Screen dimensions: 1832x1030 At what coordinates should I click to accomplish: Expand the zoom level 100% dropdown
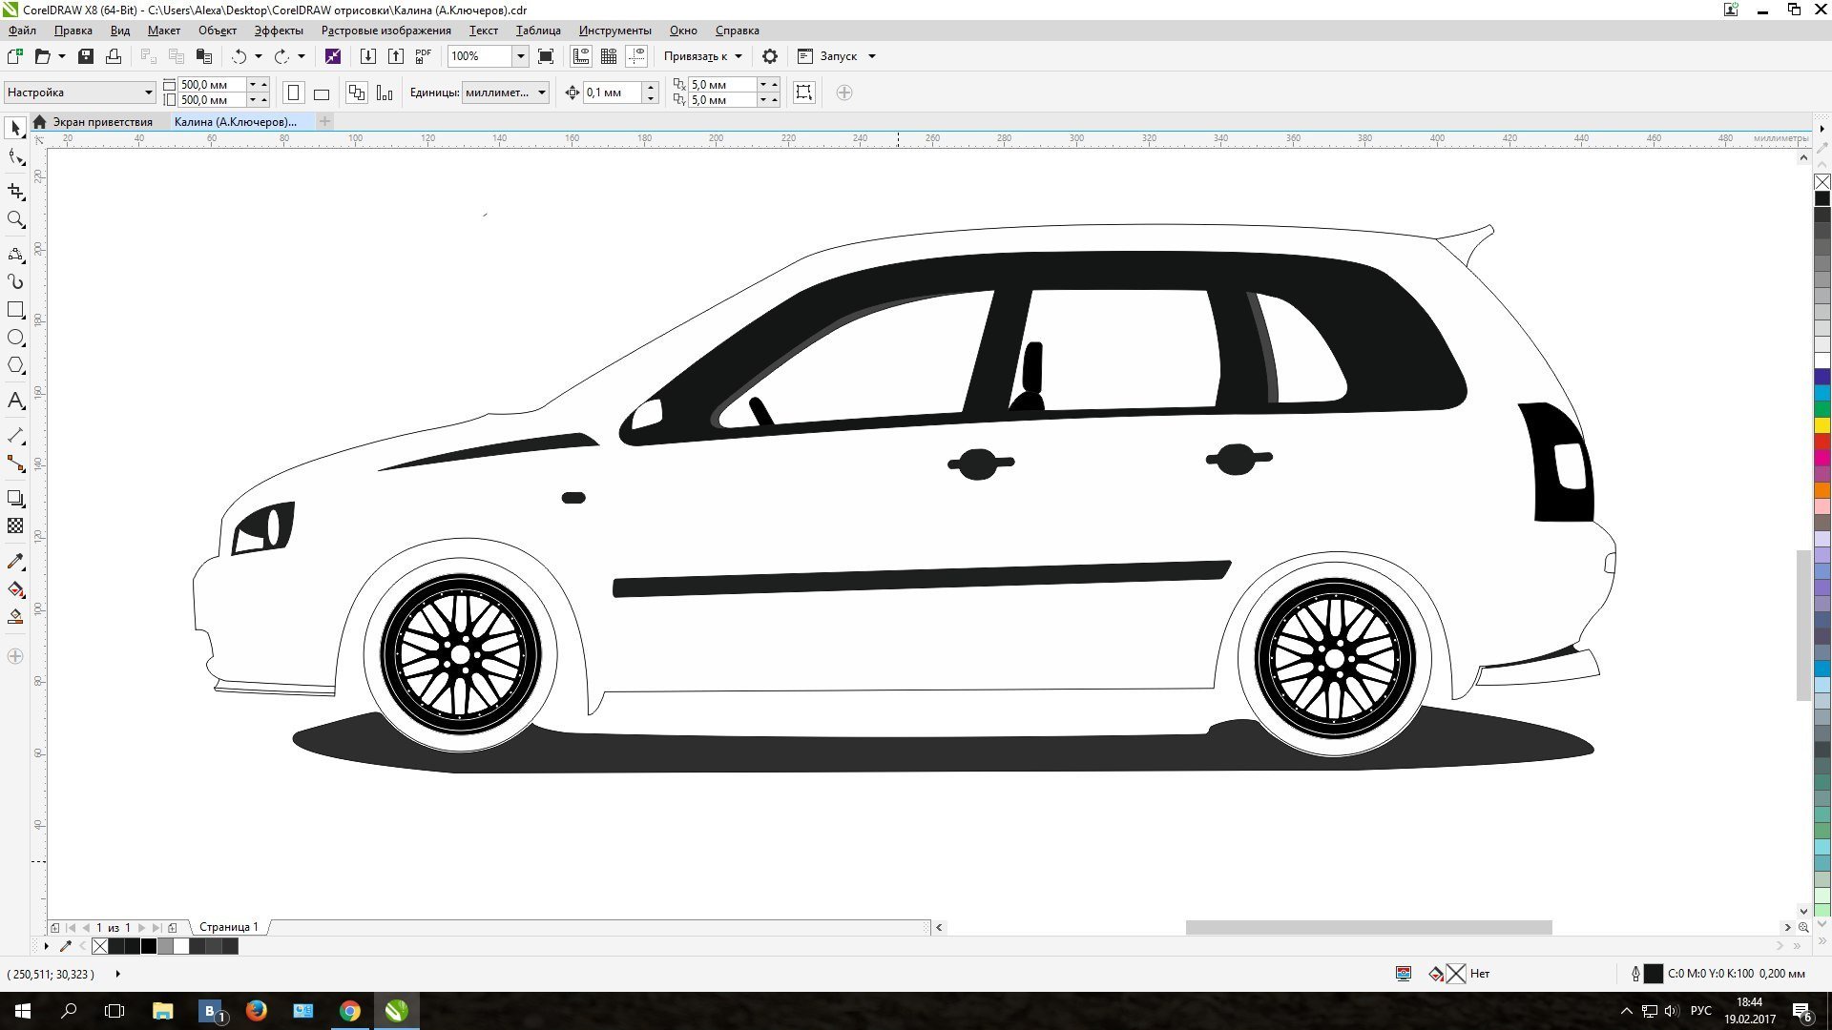(520, 56)
